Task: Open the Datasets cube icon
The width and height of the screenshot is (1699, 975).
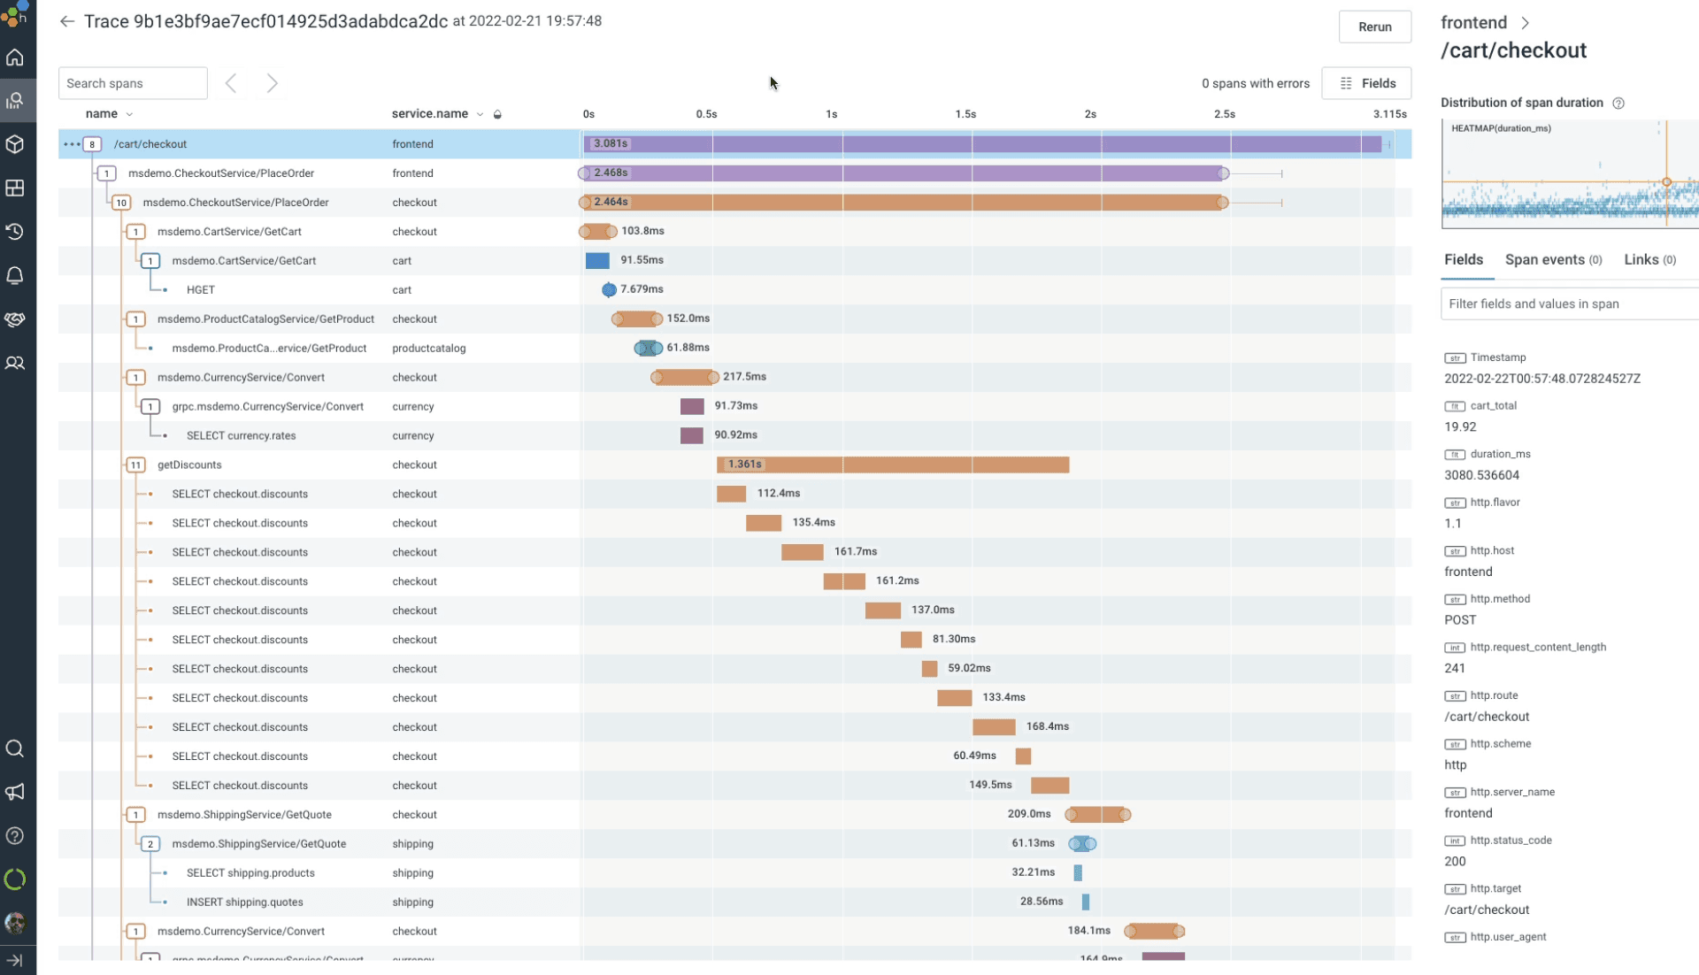Action: pyautogui.click(x=15, y=144)
